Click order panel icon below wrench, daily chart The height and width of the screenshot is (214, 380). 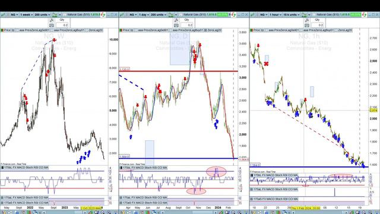[176, 25]
